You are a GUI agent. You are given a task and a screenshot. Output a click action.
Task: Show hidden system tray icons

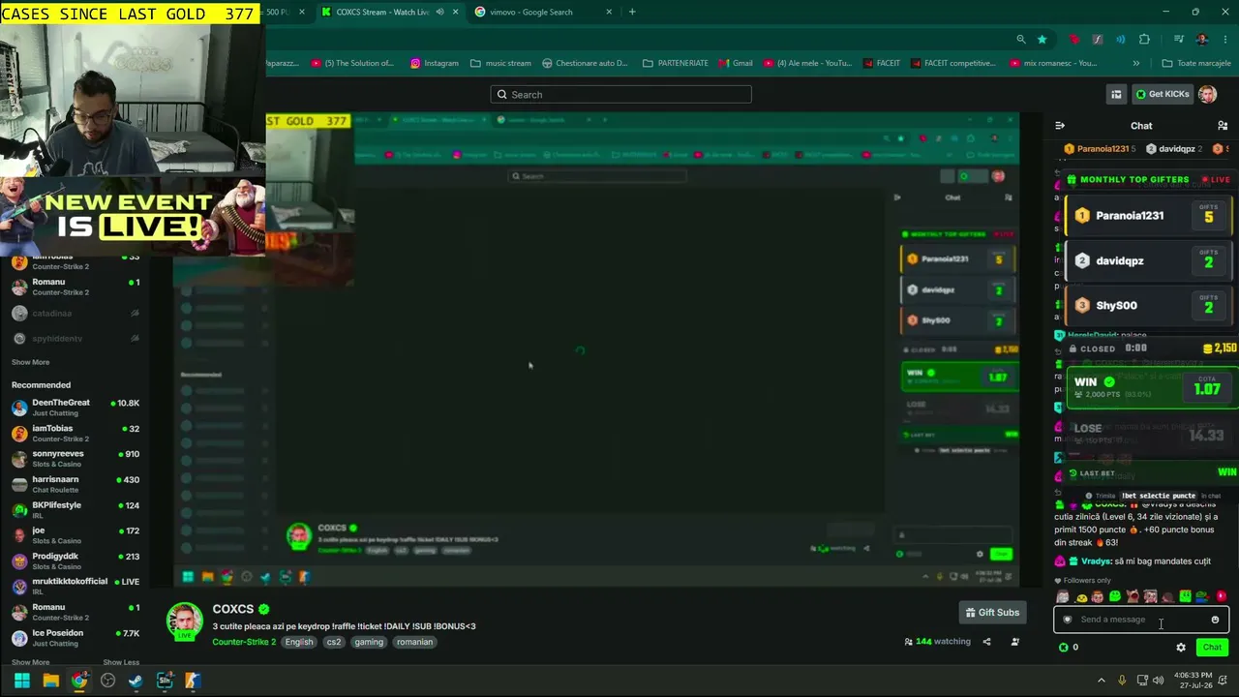[1101, 681]
